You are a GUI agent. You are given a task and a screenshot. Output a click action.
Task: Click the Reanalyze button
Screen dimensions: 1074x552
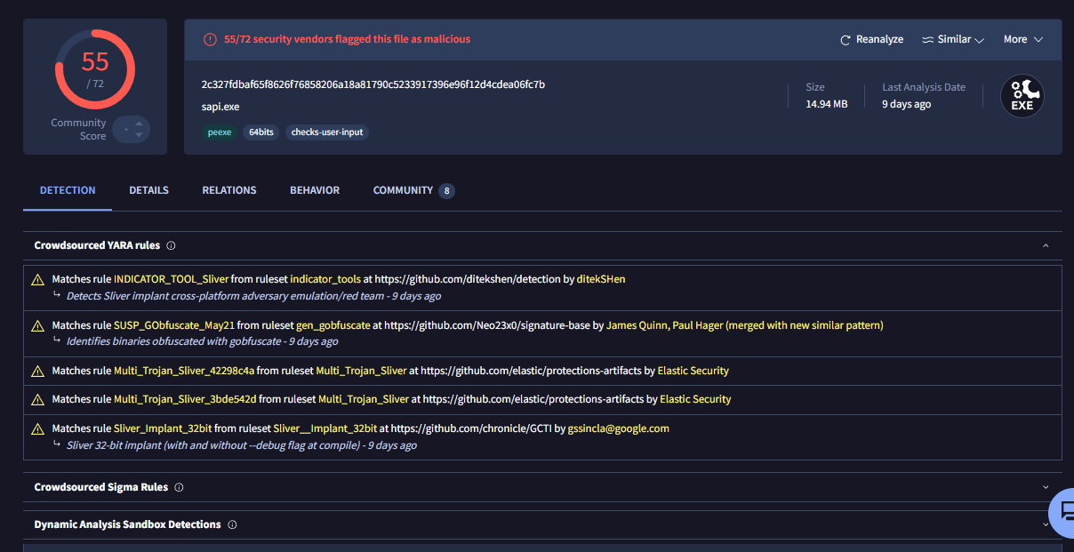(871, 39)
